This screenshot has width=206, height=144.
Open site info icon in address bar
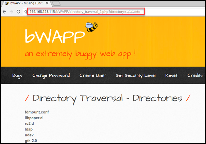[26, 11]
